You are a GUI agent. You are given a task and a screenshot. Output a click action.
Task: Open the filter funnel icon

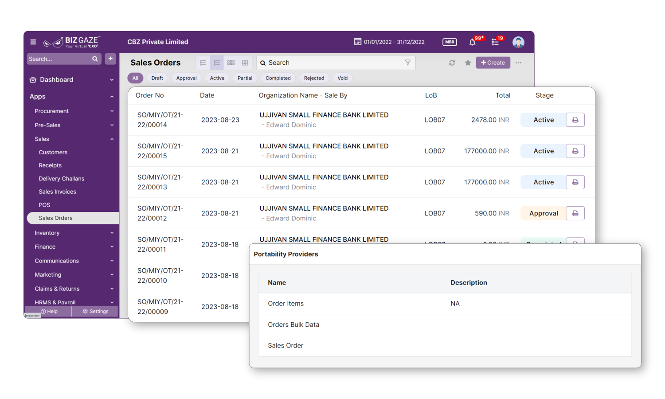407,63
